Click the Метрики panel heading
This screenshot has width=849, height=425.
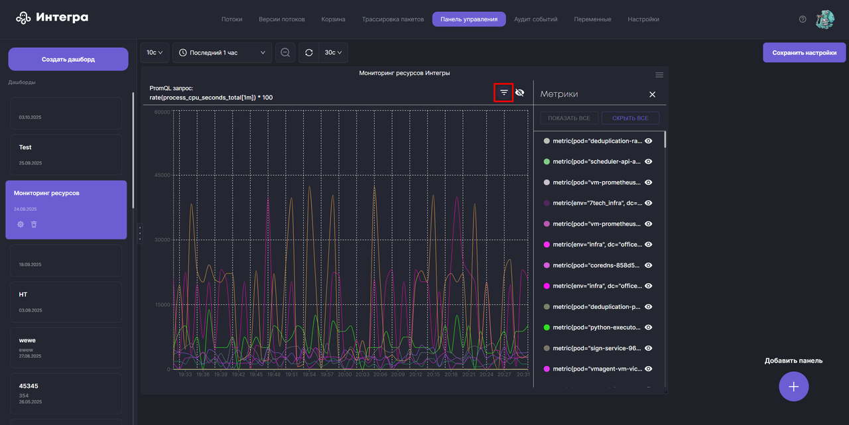click(559, 94)
